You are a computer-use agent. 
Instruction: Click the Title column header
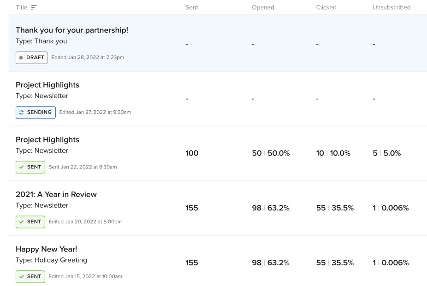click(x=22, y=7)
